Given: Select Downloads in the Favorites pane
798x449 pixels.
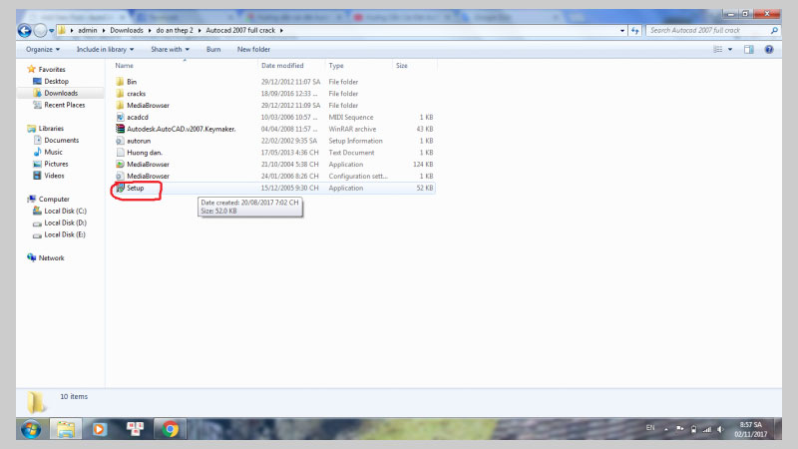Looking at the screenshot, I should [x=60, y=93].
